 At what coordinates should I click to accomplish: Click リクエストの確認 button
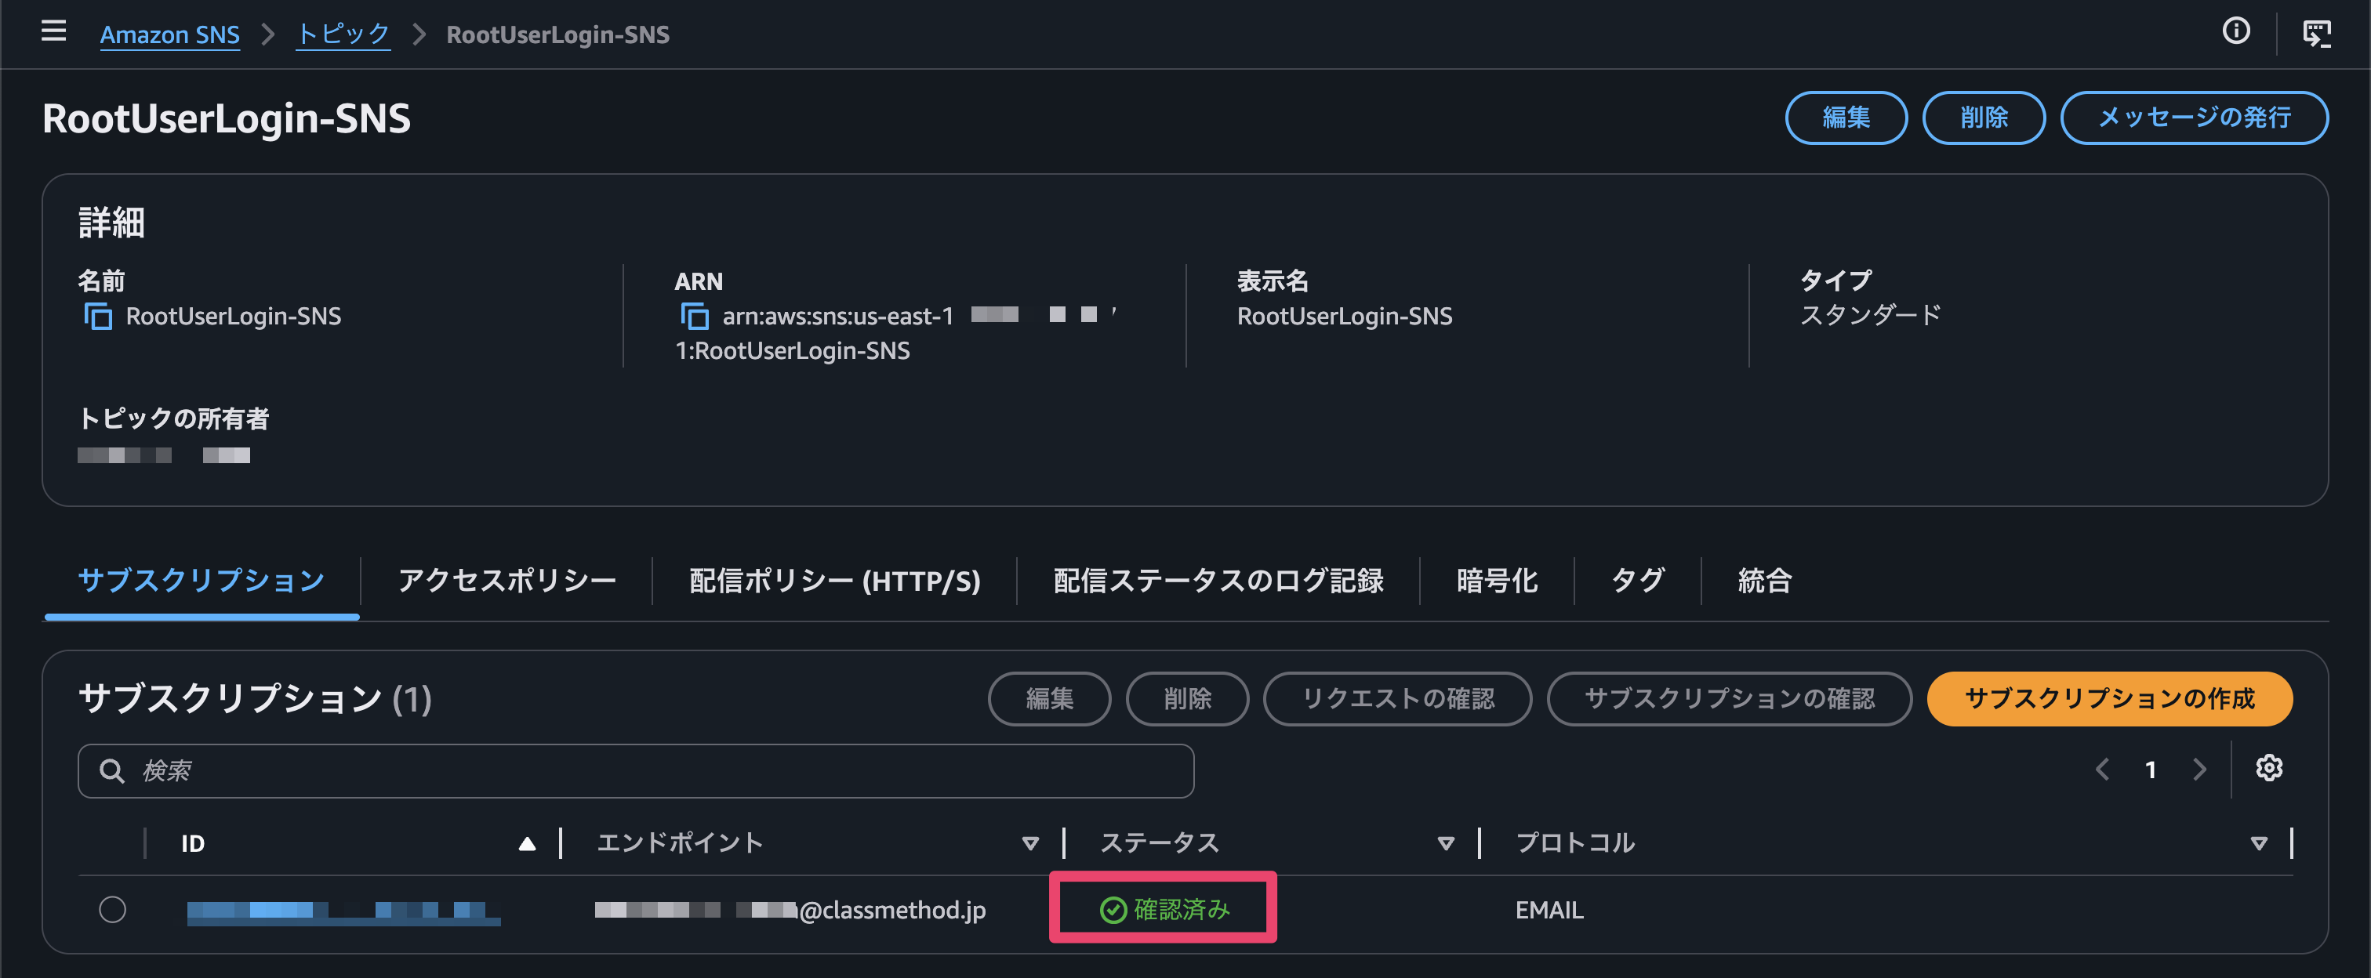click(1397, 698)
